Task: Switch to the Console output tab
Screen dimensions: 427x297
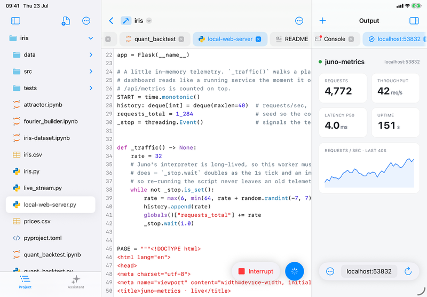Action: pos(336,39)
